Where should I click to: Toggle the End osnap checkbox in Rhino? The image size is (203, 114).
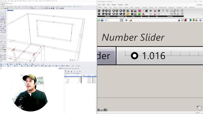click(x=1, y=64)
